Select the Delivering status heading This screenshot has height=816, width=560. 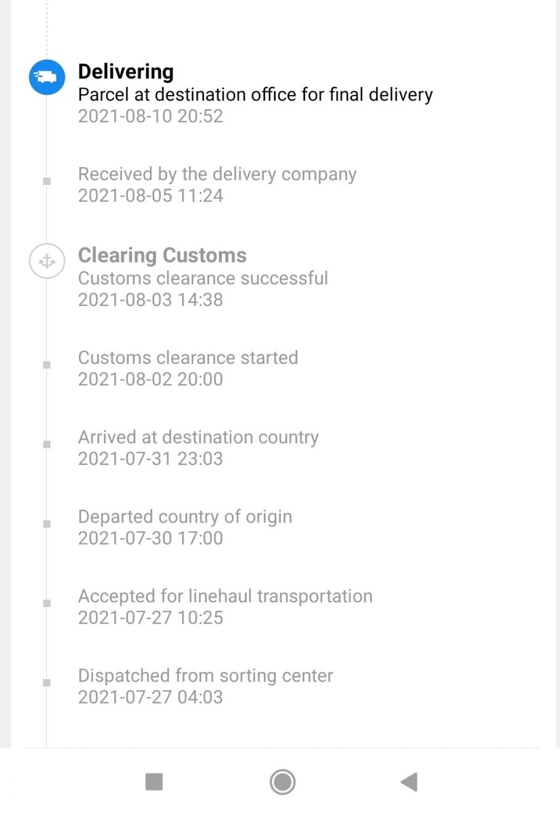126,72
